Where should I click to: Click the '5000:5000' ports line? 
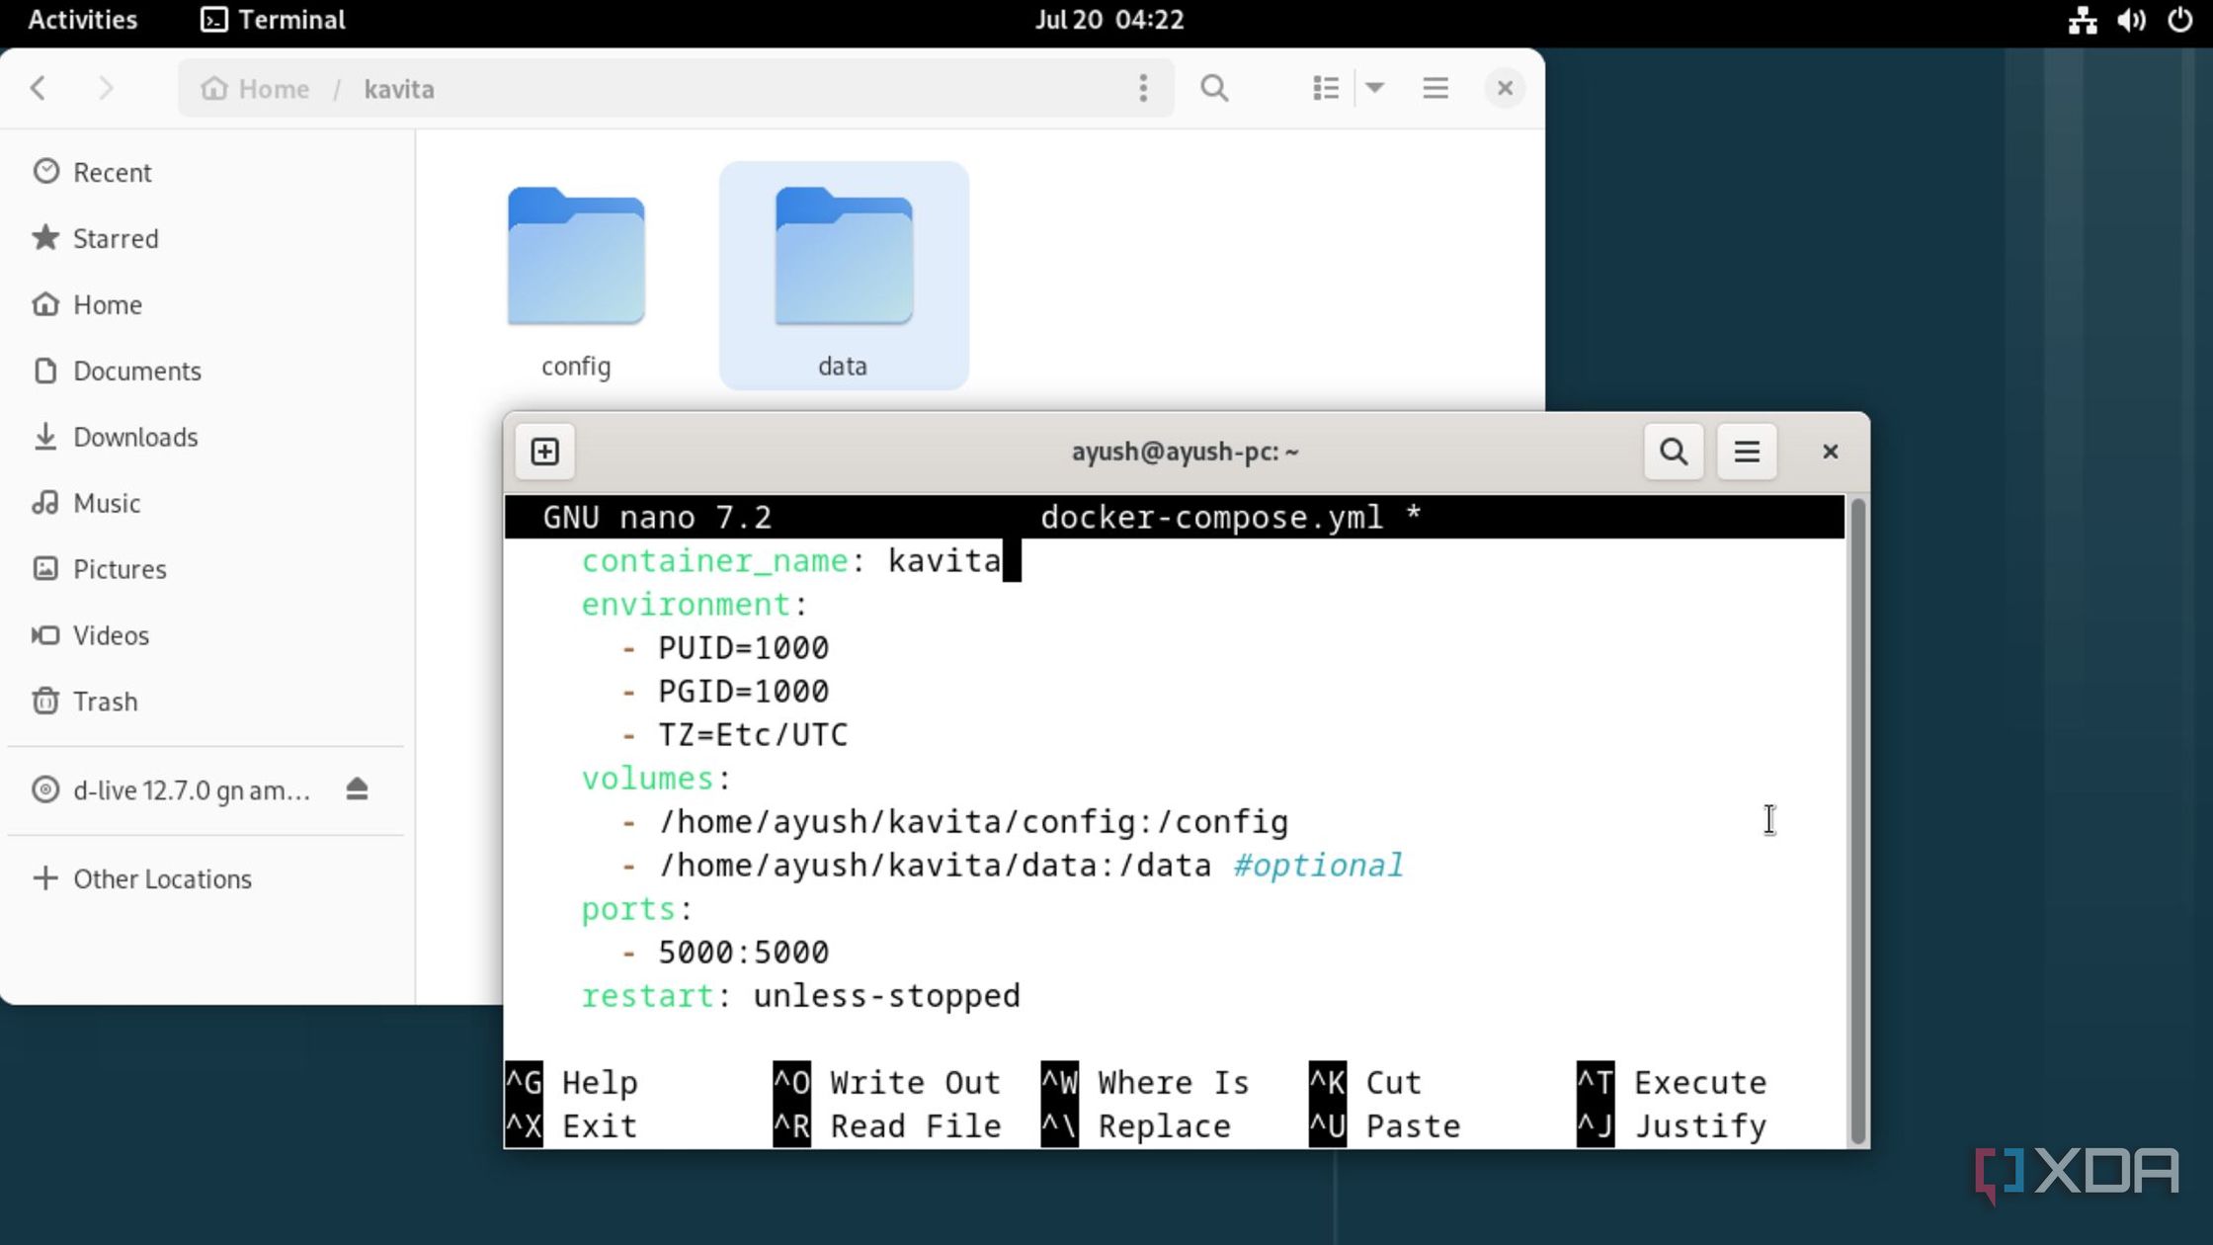(x=743, y=953)
